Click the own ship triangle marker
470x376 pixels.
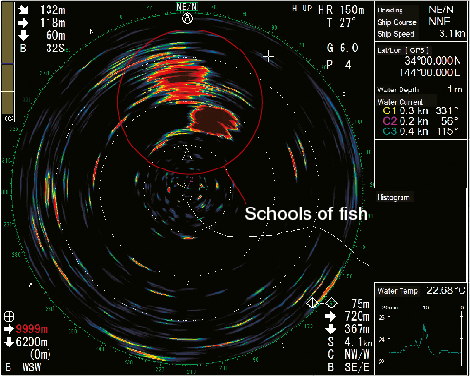coord(187,154)
